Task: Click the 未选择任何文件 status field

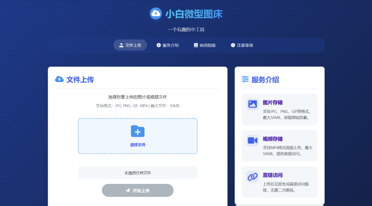Action: coord(138,172)
